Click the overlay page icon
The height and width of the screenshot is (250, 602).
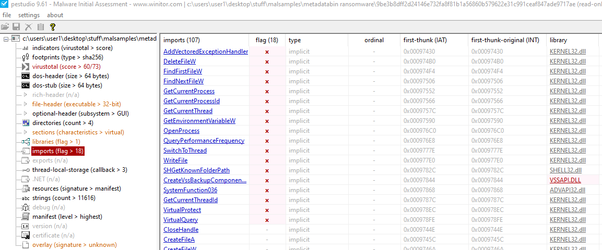coord(26,245)
